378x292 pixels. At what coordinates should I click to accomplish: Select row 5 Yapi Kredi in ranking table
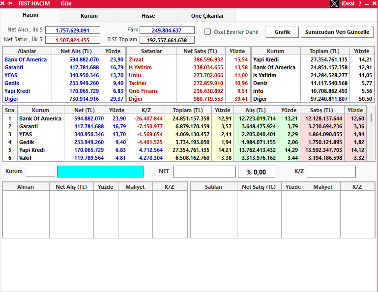coord(185,150)
